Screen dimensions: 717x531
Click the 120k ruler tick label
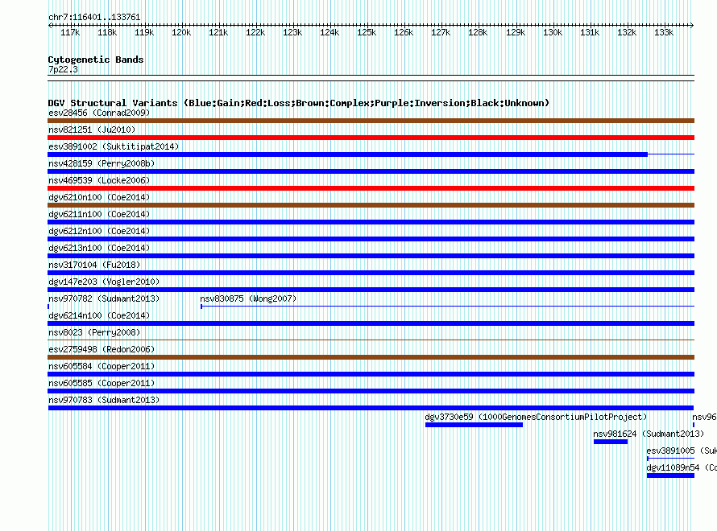click(x=181, y=32)
